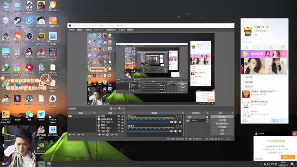Viewport: 297px width, 167px height.
Task: Adjust the first mixer channel volume slider
Action: [150, 122]
